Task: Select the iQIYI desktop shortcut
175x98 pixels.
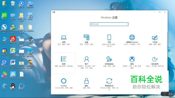Action: [4, 16]
